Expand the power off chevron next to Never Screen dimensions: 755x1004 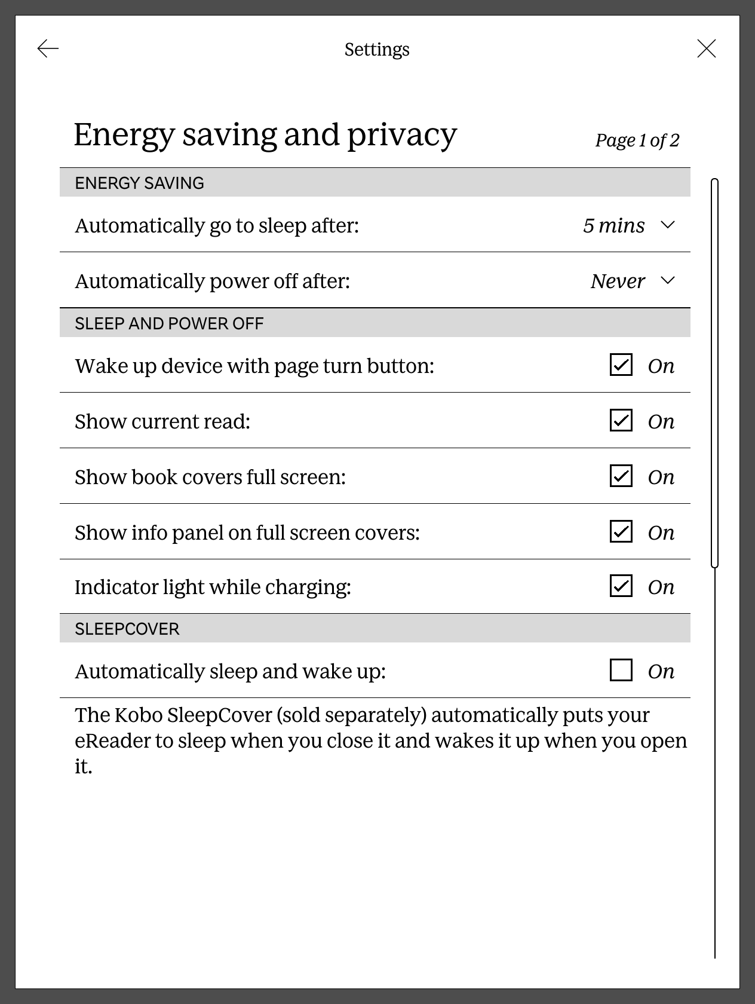point(668,280)
